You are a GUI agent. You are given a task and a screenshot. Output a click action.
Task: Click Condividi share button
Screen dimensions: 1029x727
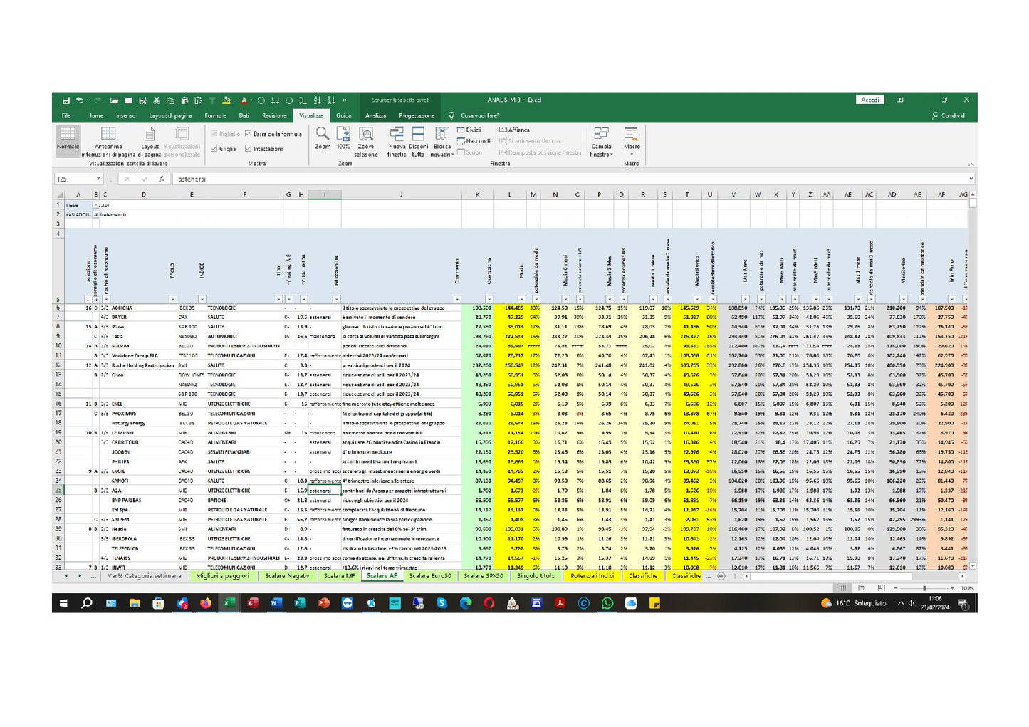click(949, 115)
